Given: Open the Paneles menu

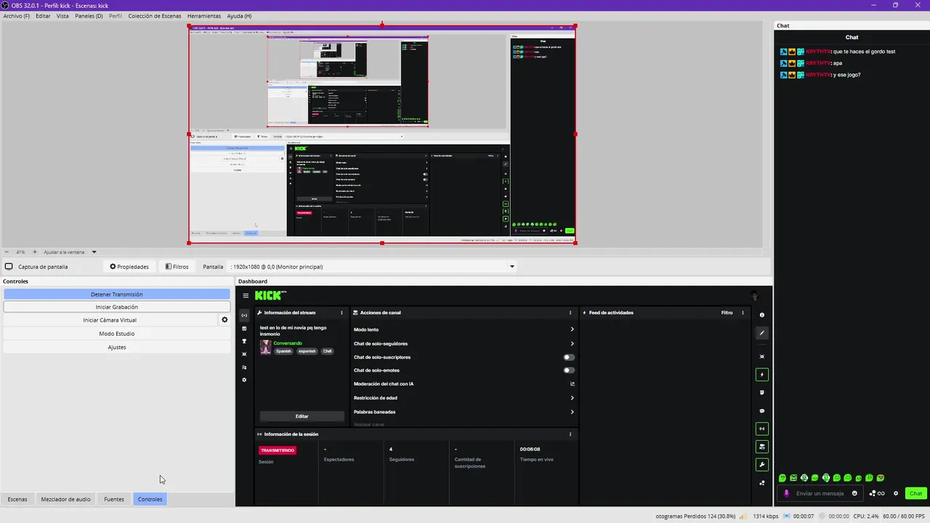Looking at the screenshot, I should coord(89,16).
